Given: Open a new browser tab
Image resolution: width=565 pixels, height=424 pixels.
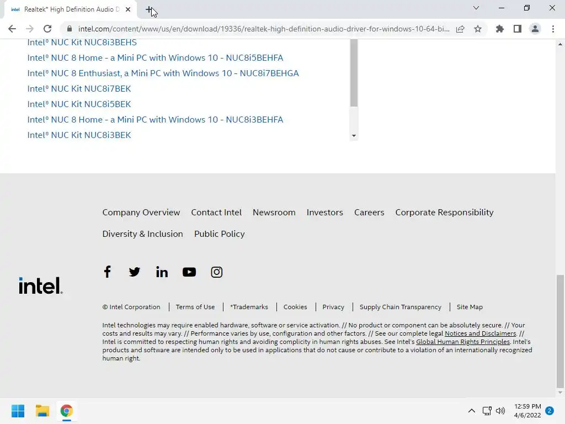Looking at the screenshot, I should coord(149,10).
